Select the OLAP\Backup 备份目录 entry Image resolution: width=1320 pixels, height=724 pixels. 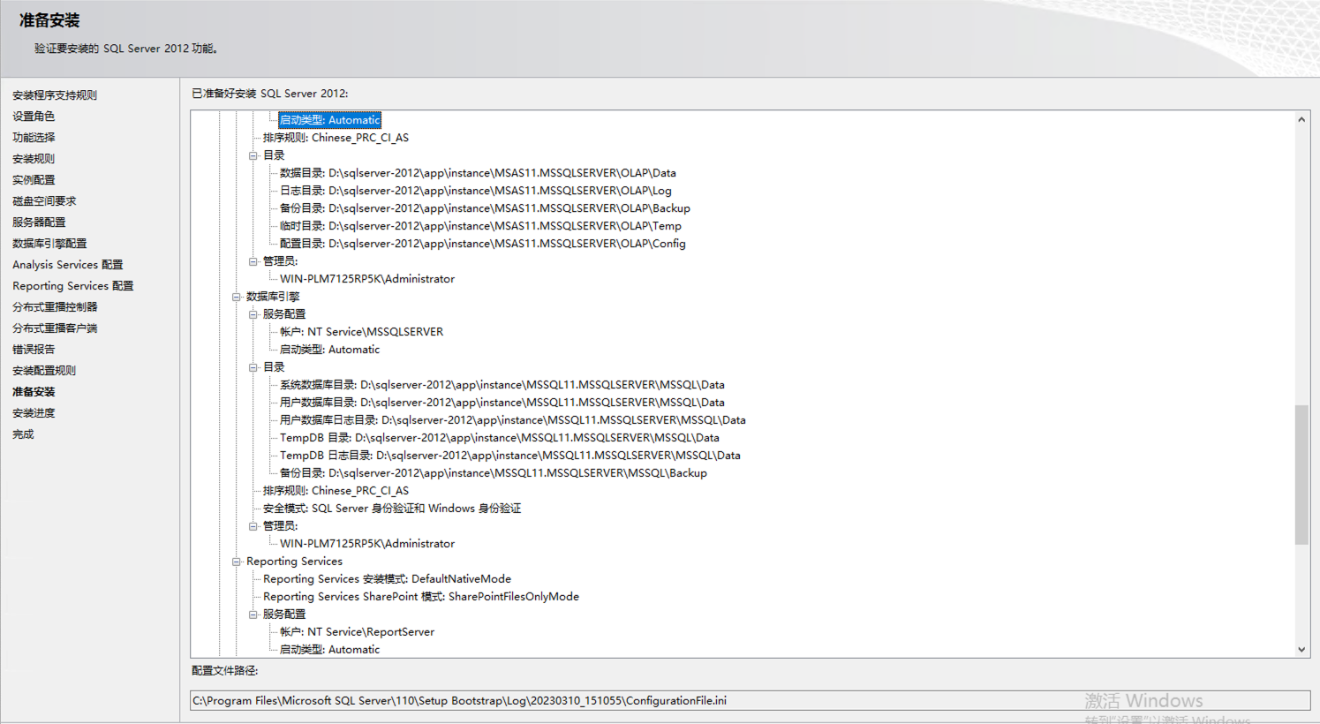(x=484, y=208)
